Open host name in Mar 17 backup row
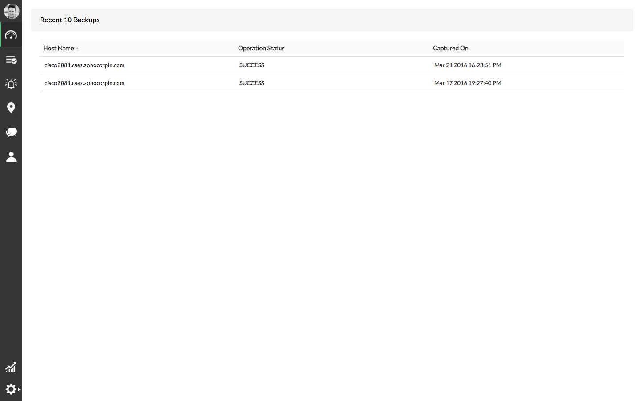 [84, 83]
